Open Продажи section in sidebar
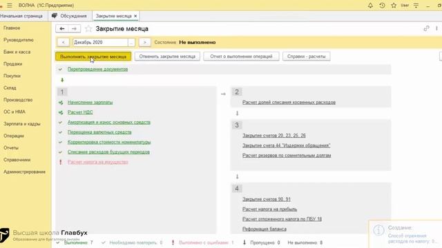 12,64
